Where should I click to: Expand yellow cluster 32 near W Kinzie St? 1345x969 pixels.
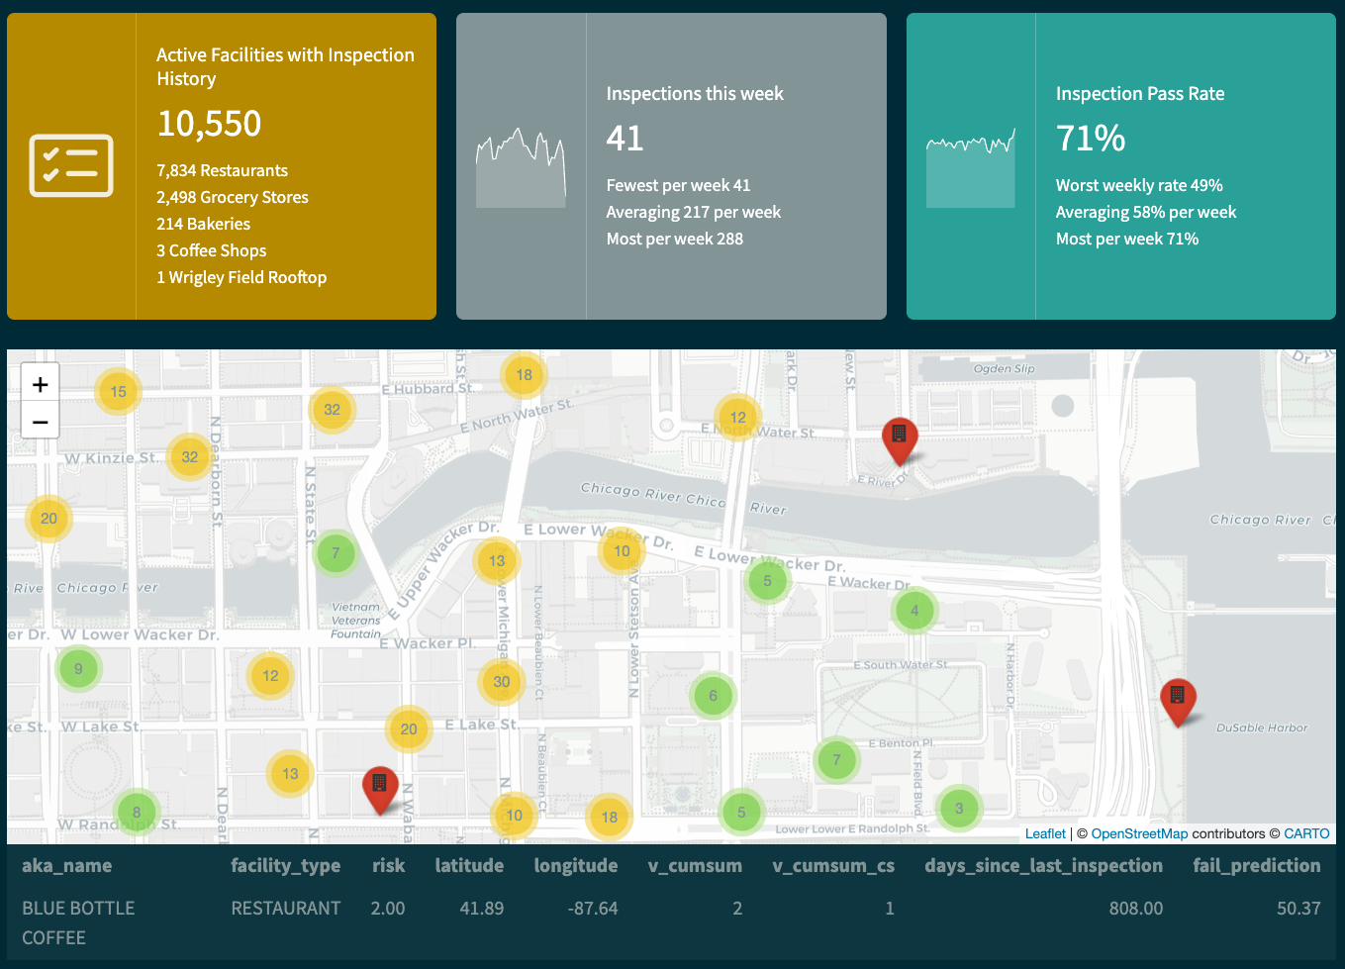pyautogui.click(x=189, y=457)
